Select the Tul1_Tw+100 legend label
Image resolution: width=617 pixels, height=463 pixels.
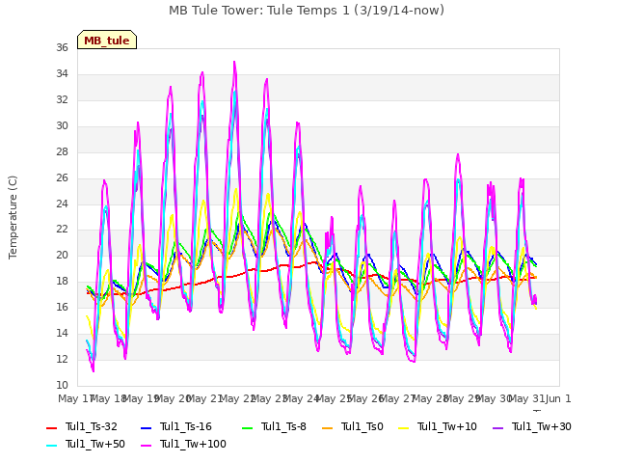click(x=193, y=444)
